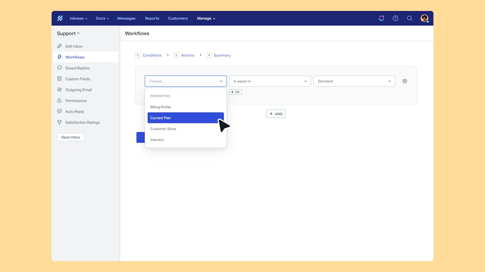This screenshot has width=485, height=272.
Task: Click the Help Scout logo icon
Action: (60, 18)
